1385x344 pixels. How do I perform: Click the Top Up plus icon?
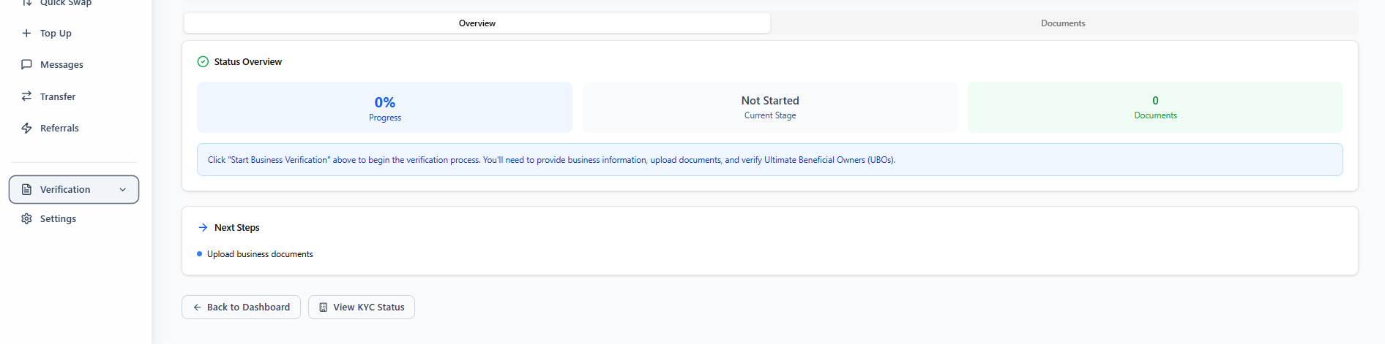26,33
